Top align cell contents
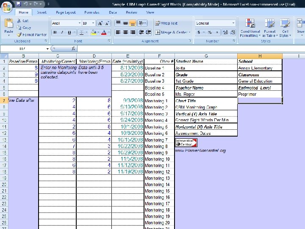The height and width of the screenshot is (229, 305). [118, 23]
